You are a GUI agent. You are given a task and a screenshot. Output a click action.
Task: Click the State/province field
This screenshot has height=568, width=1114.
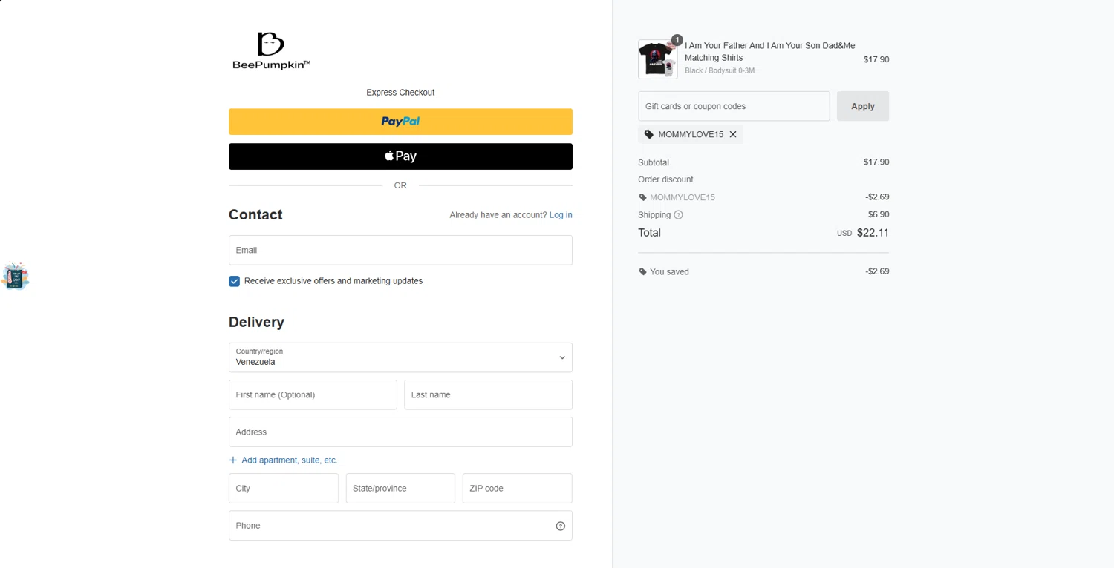400,489
